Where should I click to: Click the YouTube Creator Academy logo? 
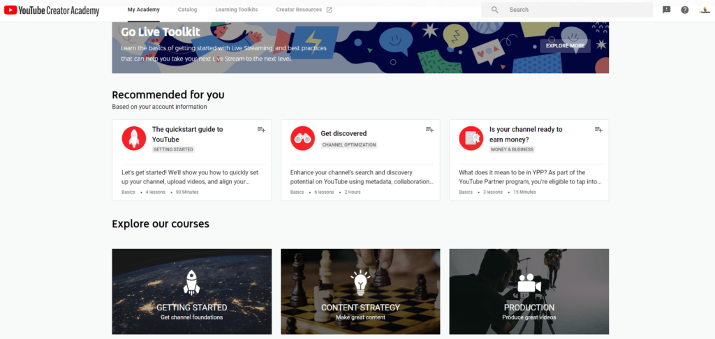(52, 10)
